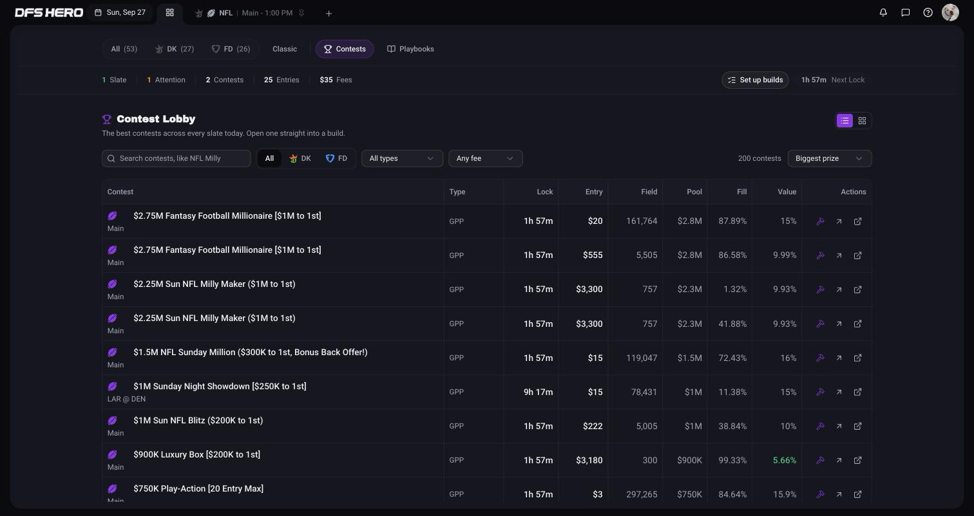
Task: Select the FD (26) tab
Action: [x=231, y=49]
